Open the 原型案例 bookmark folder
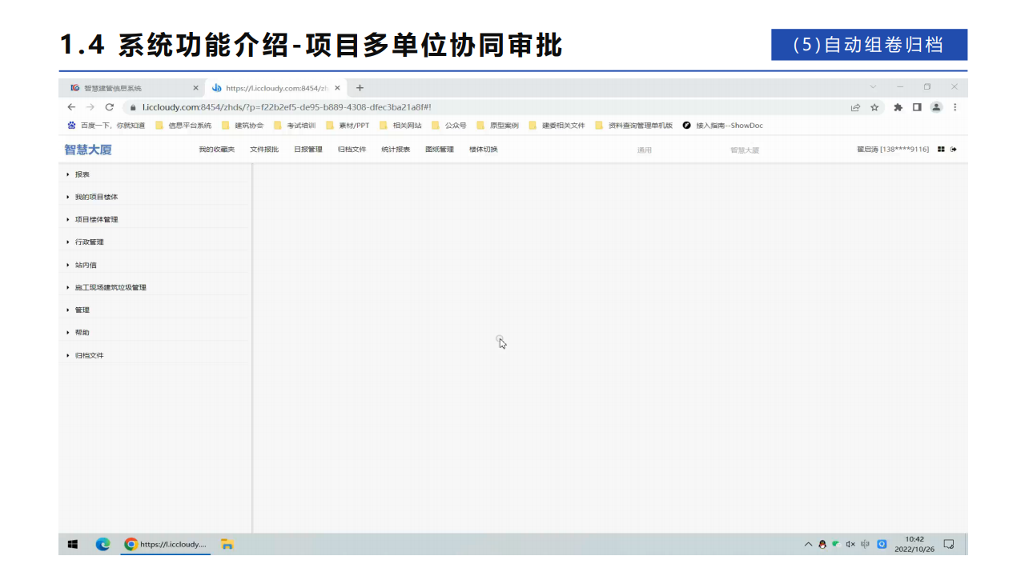Screen dimensions: 1025x576 [498, 126]
